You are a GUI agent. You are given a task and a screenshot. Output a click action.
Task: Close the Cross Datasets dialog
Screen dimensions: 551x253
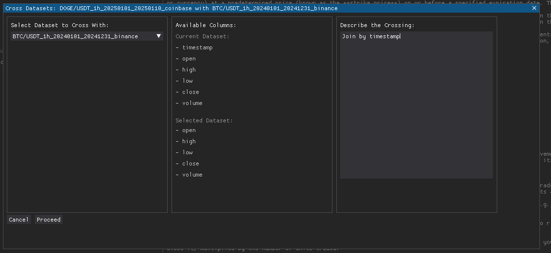[535, 8]
